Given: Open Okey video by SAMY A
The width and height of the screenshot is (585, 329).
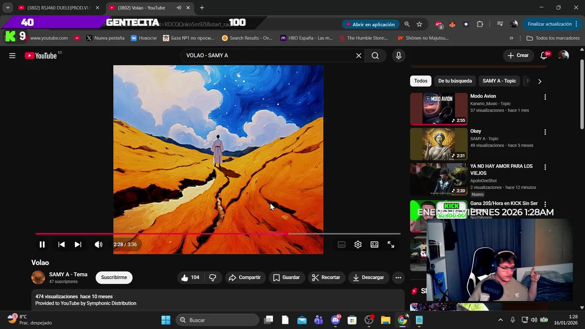Looking at the screenshot, I should tap(439, 144).
